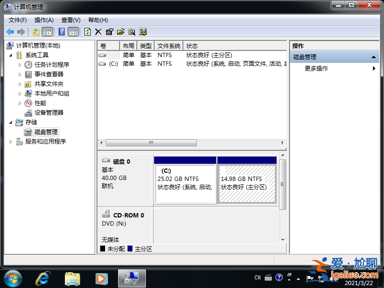Image resolution: width=384 pixels, height=288 pixels.
Task: Toggle the console tree pane icon
Action: (x=48, y=32)
